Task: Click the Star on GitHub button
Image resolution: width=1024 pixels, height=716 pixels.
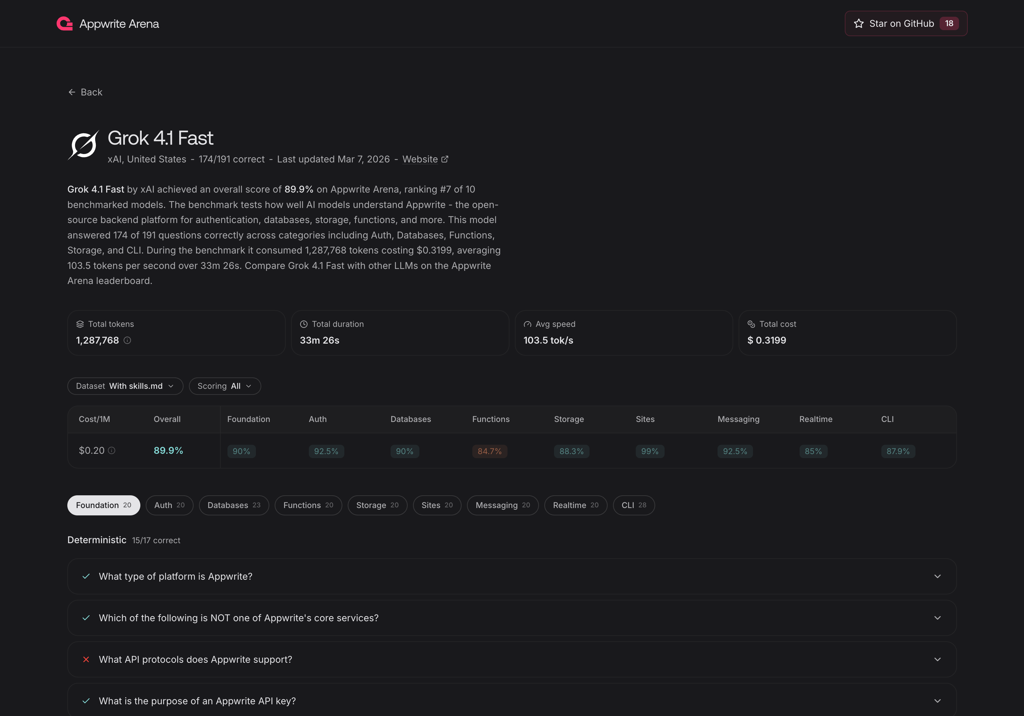Action: pos(905,23)
